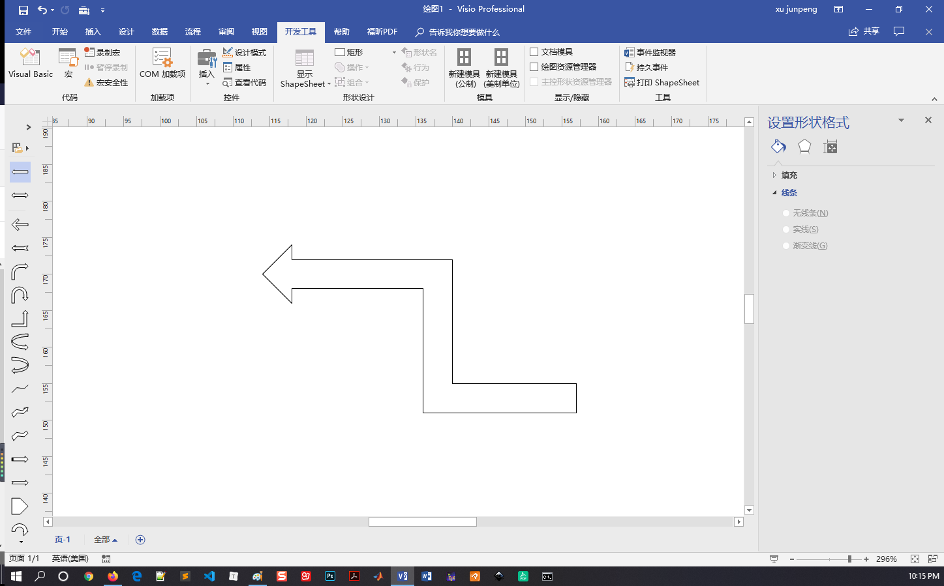The image size is (944, 586).
Task: Open Size & Properties format tab icon
Action: 830,147
